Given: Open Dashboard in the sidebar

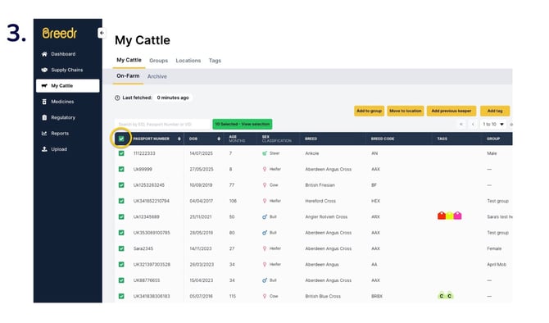Looking at the screenshot, I should [x=63, y=54].
